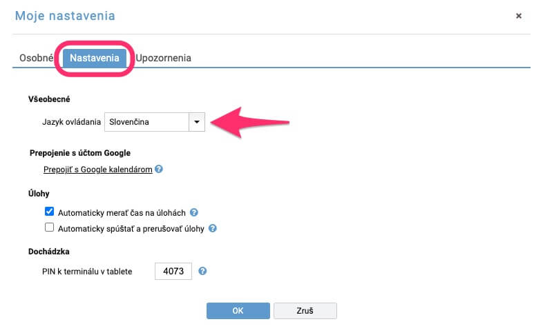Uncheck Automaticky merať čas na úlohách checkbox

pos(50,211)
